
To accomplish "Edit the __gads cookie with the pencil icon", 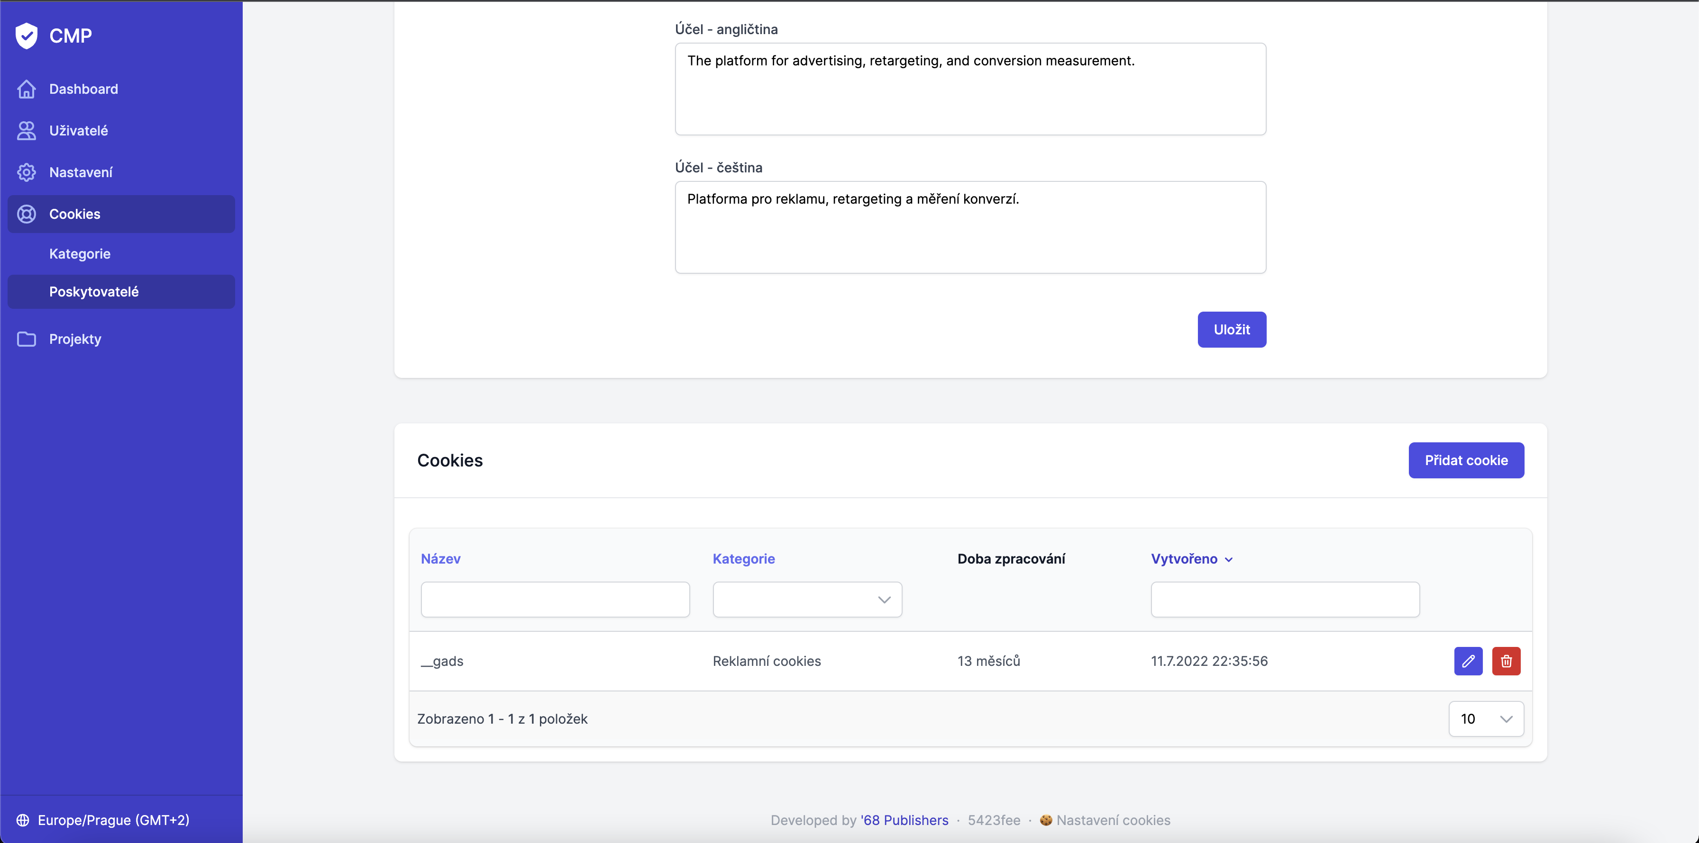I will coord(1468,660).
